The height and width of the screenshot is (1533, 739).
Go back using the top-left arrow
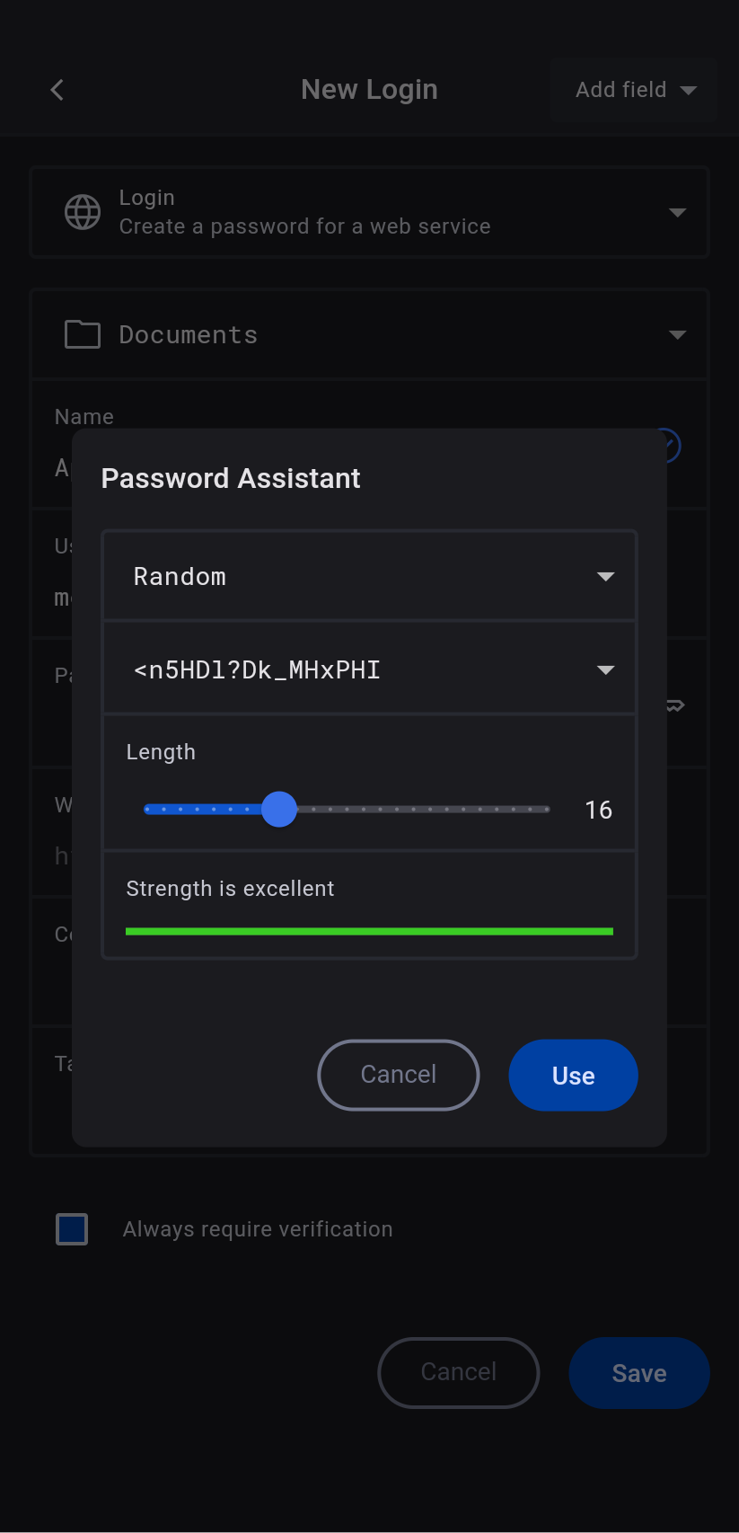(x=57, y=90)
